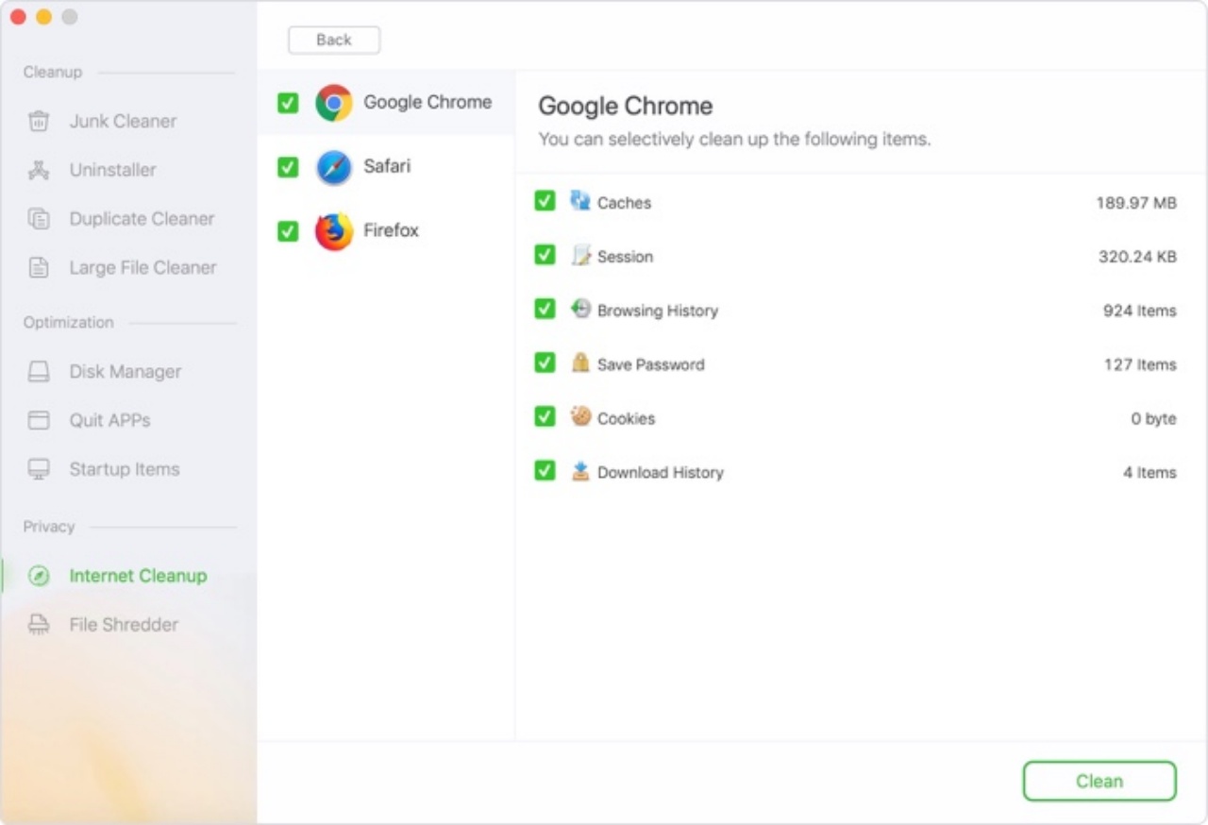Click the 127 Items password count
The width and height of the screenshot is (1208, 825).
point(1140,364)
